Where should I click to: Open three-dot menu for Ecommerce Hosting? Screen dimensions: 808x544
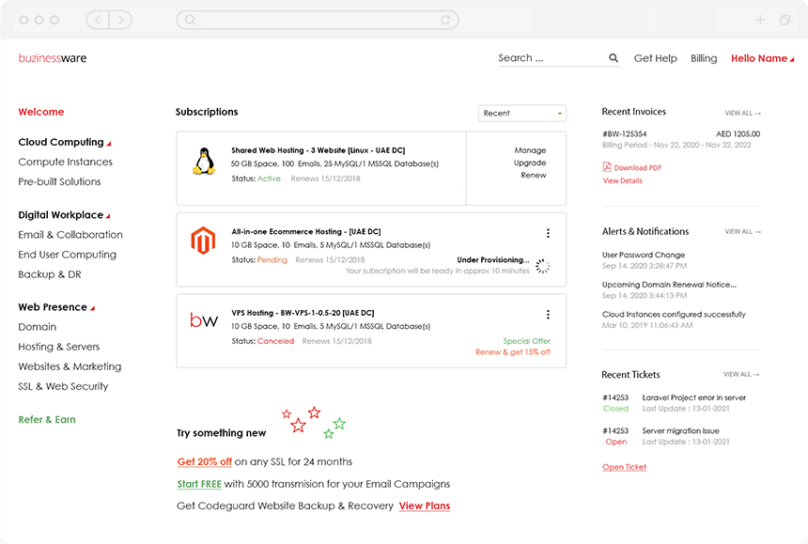[548, 234]
